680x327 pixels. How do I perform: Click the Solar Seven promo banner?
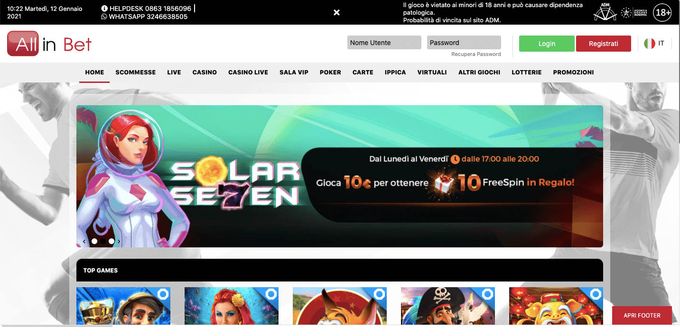[x=340, y=176]
